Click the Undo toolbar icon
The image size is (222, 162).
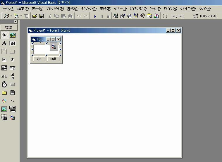click(79, 16)
